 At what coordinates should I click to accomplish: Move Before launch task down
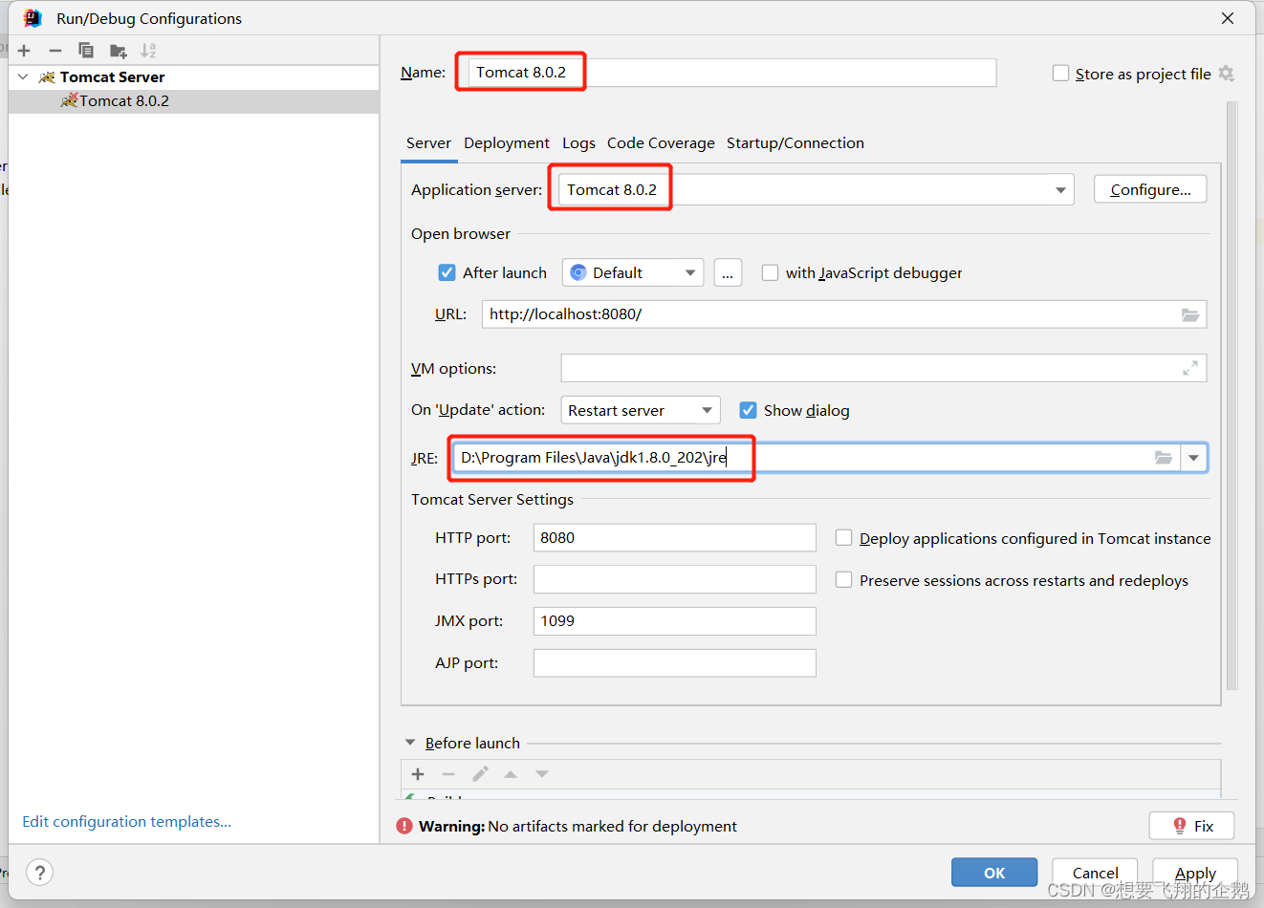pyautogui.click(x=542, y=774)
